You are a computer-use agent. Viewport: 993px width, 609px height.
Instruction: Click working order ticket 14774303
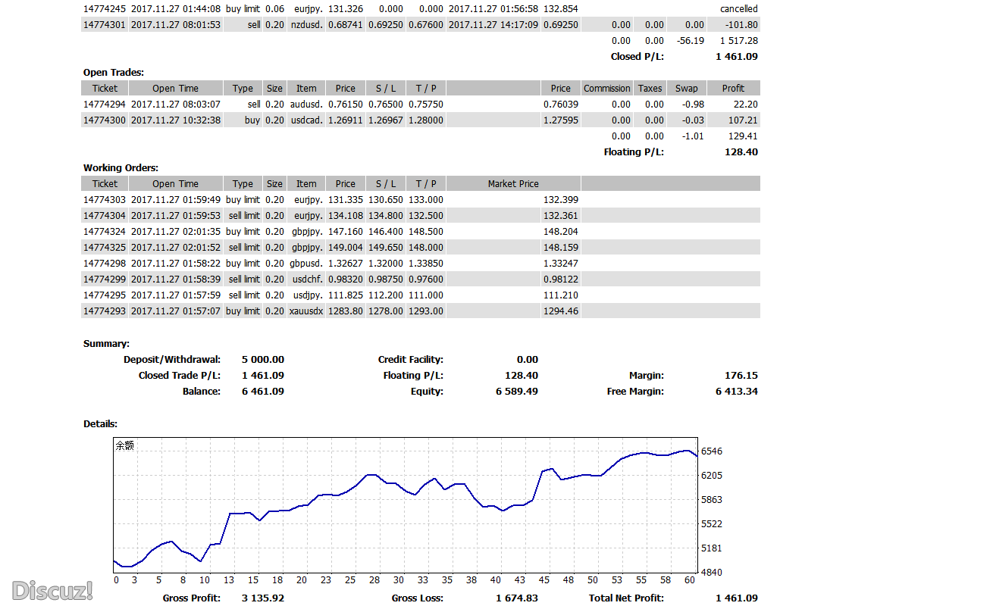click(x=105, y=200)
